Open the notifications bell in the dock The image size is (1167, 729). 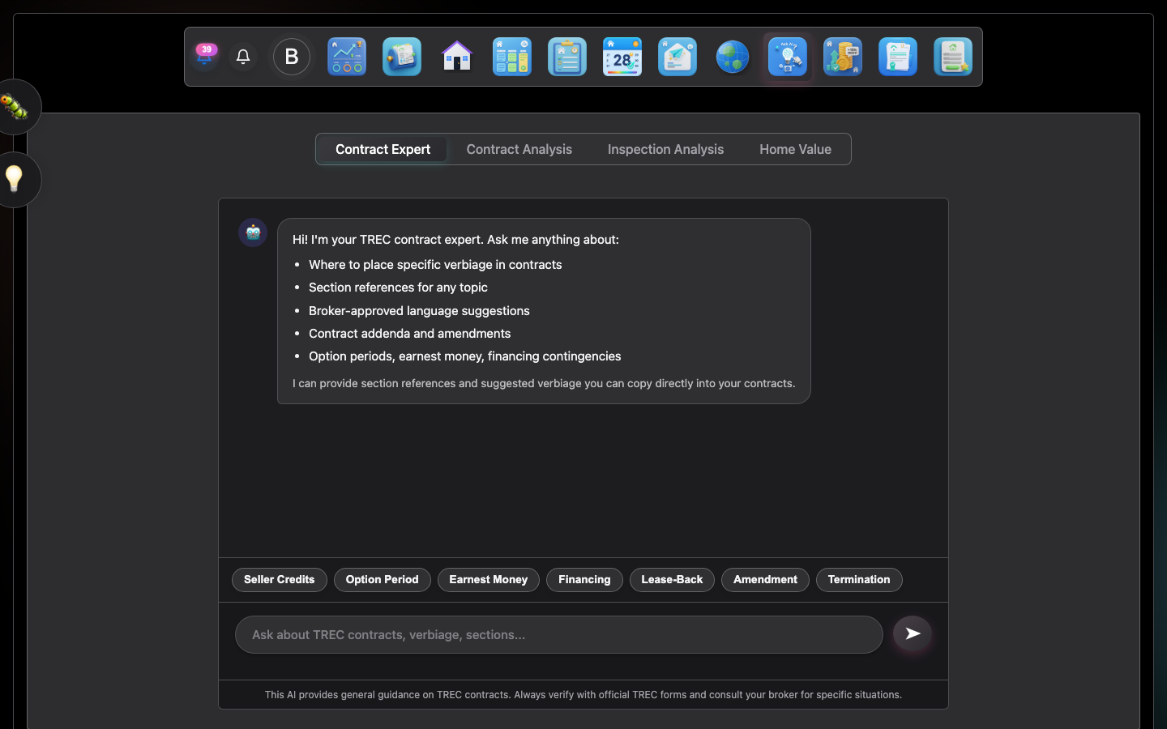[243, 57]
